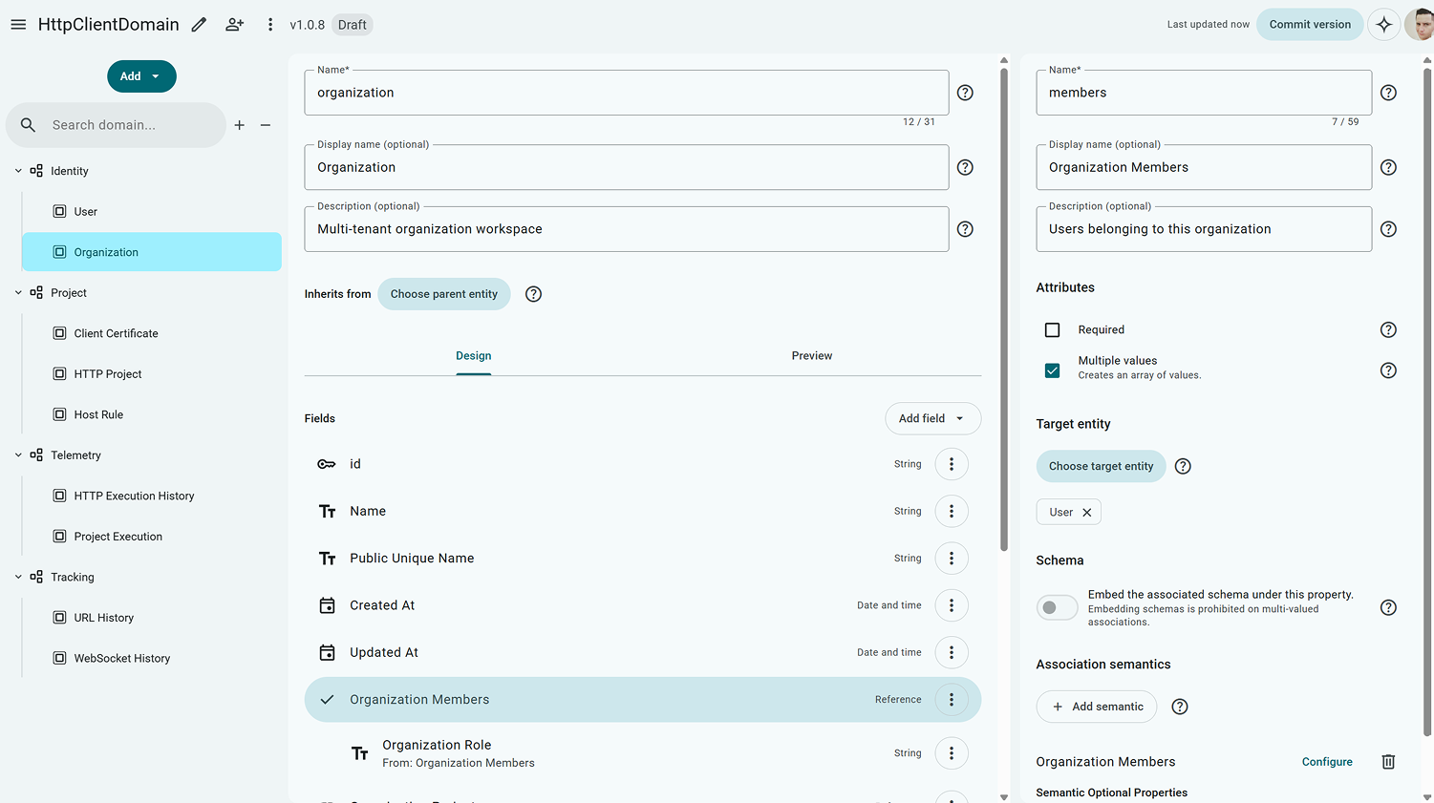Edit domain name with pencil icon
Image resolution: width=1434 pixels, height=803 pixels.
point(199,25)
